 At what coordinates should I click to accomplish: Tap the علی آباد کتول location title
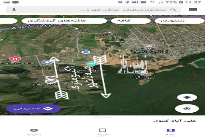point(175,121)
